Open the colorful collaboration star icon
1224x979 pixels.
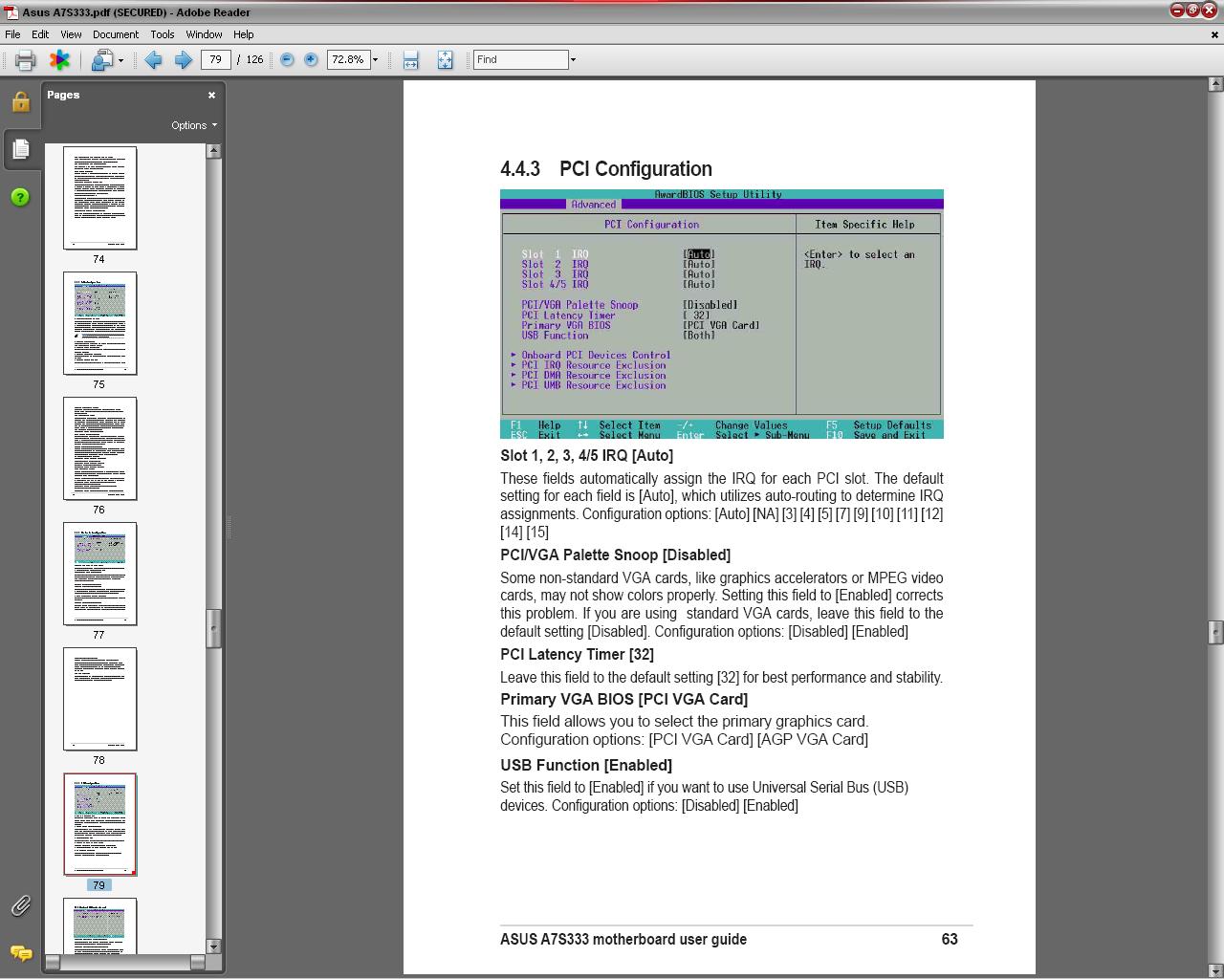(x=59, y=60)
